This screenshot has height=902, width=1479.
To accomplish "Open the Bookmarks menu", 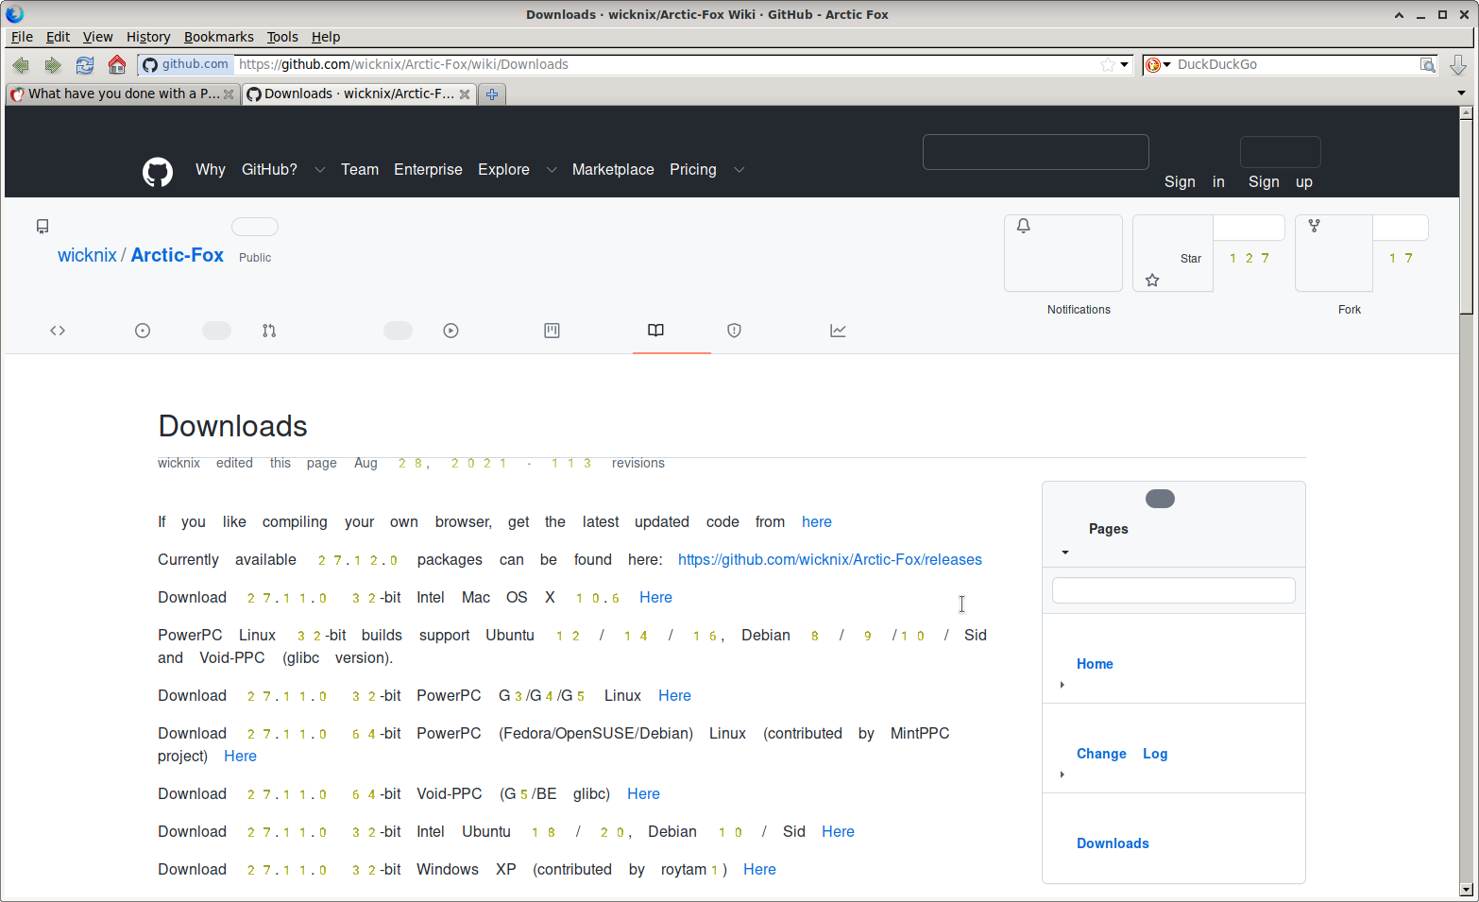I will pos(218,37).
